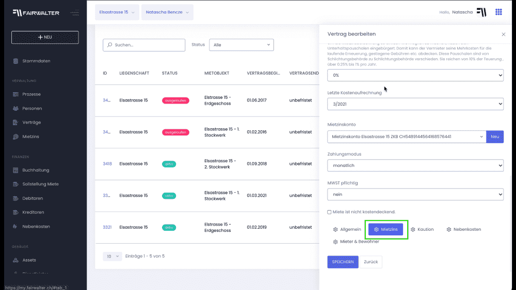Enable 'Miete ist nicht kostendeckend' checkbox
Screen dimensions: 516x290
point(330,212)
